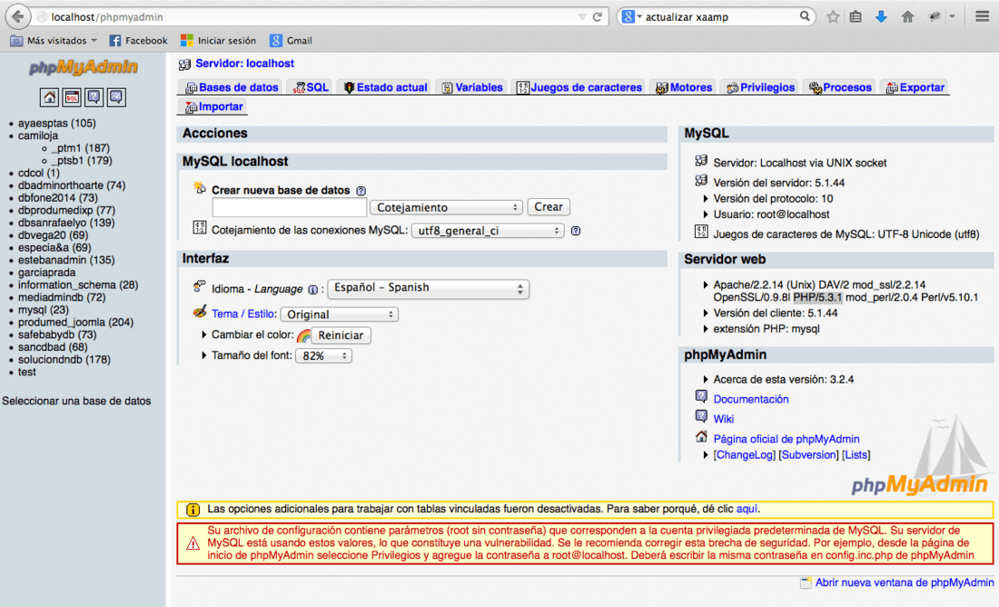Open the Español - Spanish language dropdown

point(428,288)
